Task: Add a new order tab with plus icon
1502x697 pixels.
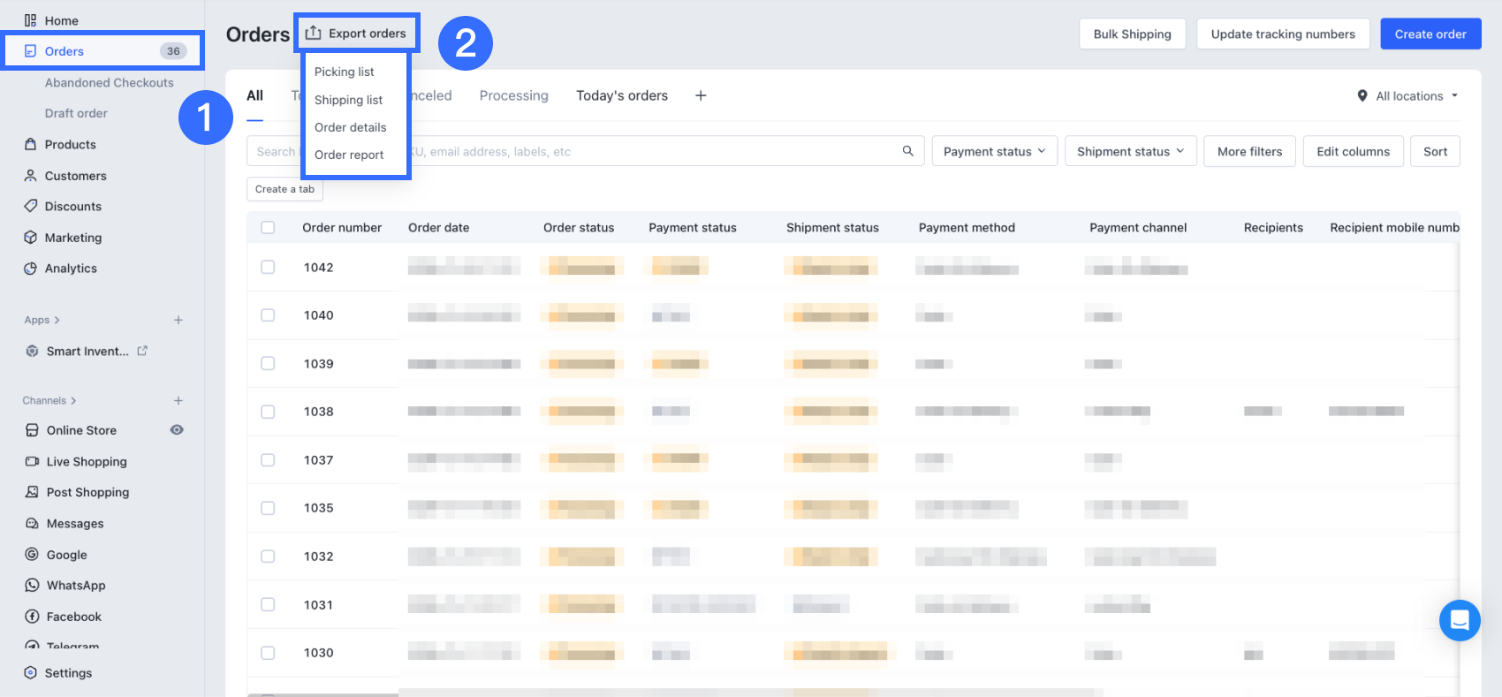Action: coord(701,95)
